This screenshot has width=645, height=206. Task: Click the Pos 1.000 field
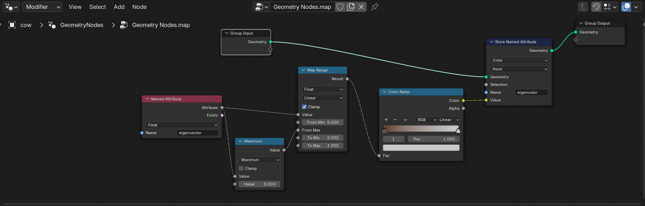(x=434, y=139)
